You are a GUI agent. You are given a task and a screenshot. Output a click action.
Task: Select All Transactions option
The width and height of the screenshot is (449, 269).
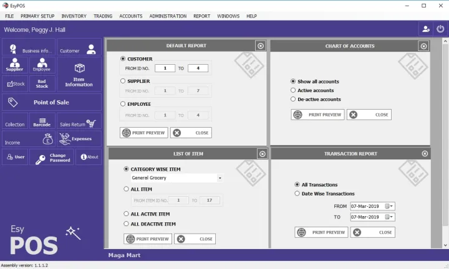click(297, 184)
